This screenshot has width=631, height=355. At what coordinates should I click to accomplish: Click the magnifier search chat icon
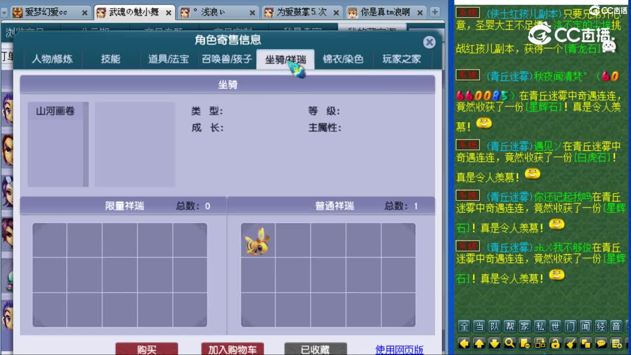[510, 343]
